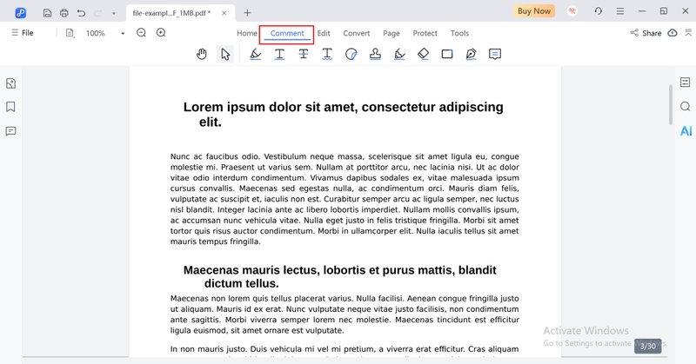This screenshot has height=364, width=696.
Task: Open the File menu
Action: [x=22, y=33]
